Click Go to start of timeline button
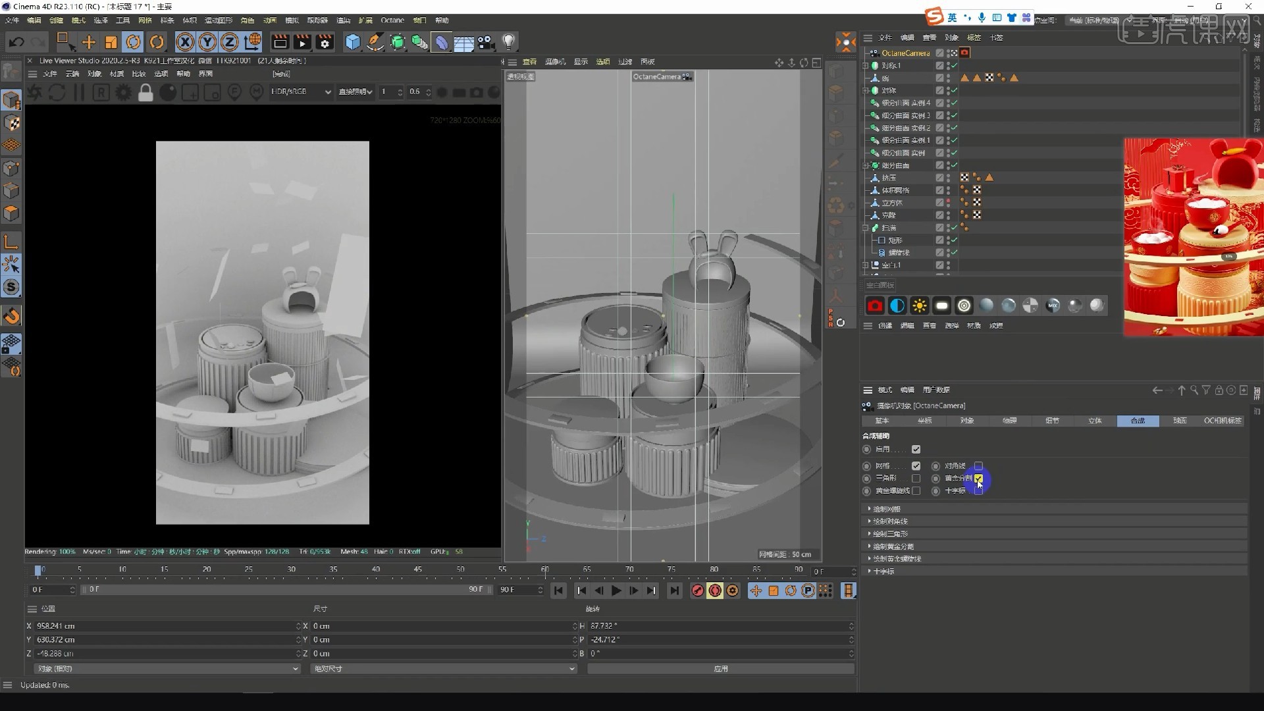Screen dimensions: 1264x711 (558, 591)
